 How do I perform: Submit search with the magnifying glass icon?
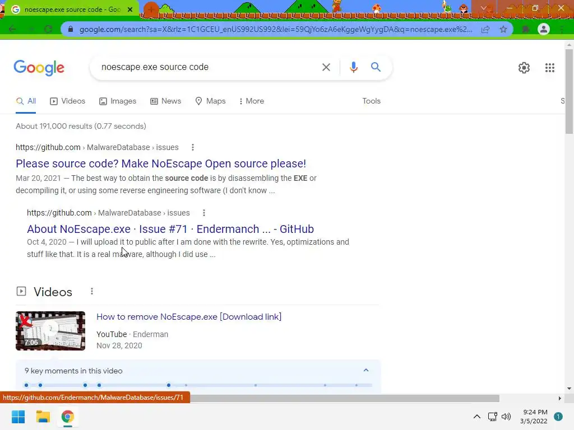(376, 67)
